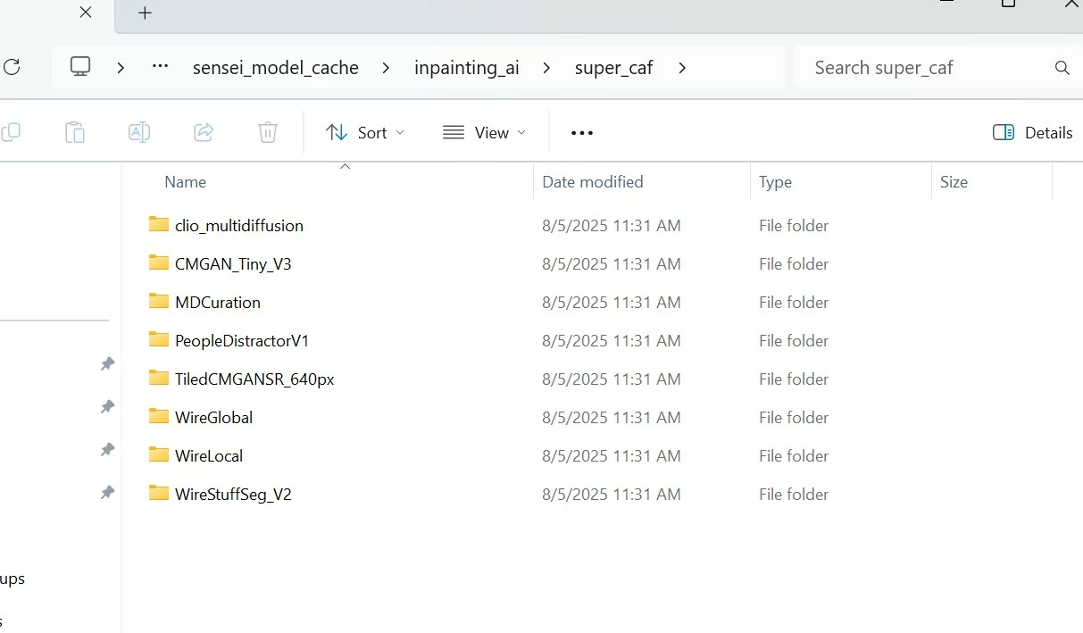Select the CMGAN_Tiny_V3 folder icon
1083x633 pixels.
(159, 262)
